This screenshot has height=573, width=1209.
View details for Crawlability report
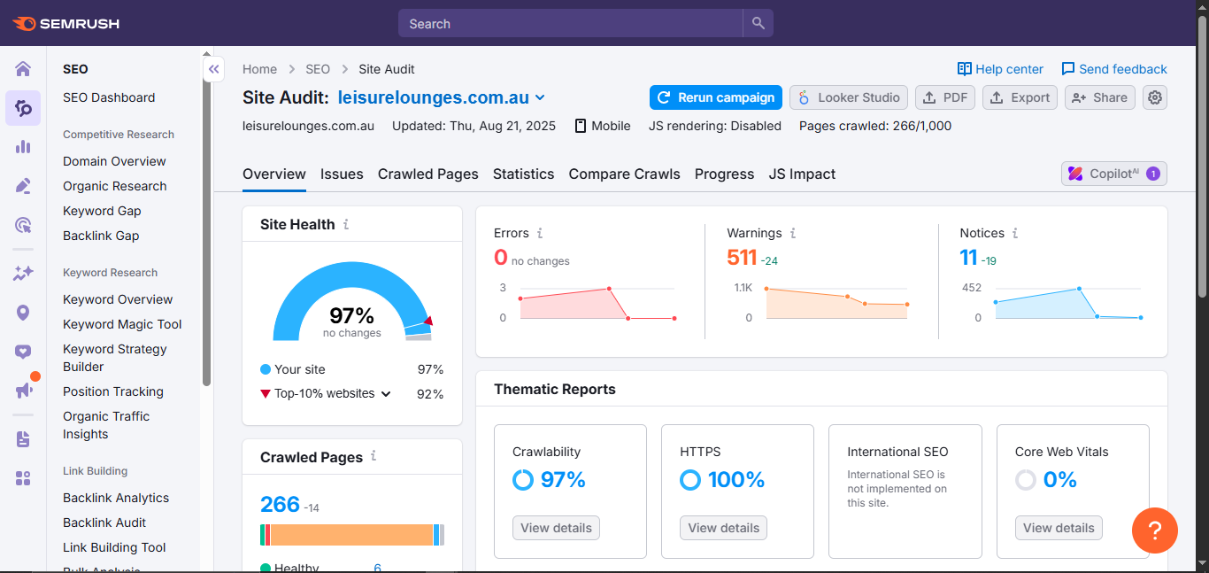(556, 528)
